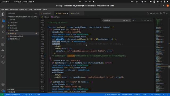Screen dimensions: 170x96
Task: Go to previous find match arrow
Action: (142, 20)
